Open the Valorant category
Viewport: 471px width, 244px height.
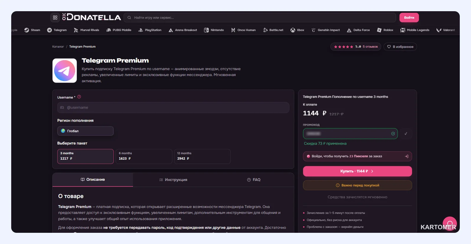(446, 30)
